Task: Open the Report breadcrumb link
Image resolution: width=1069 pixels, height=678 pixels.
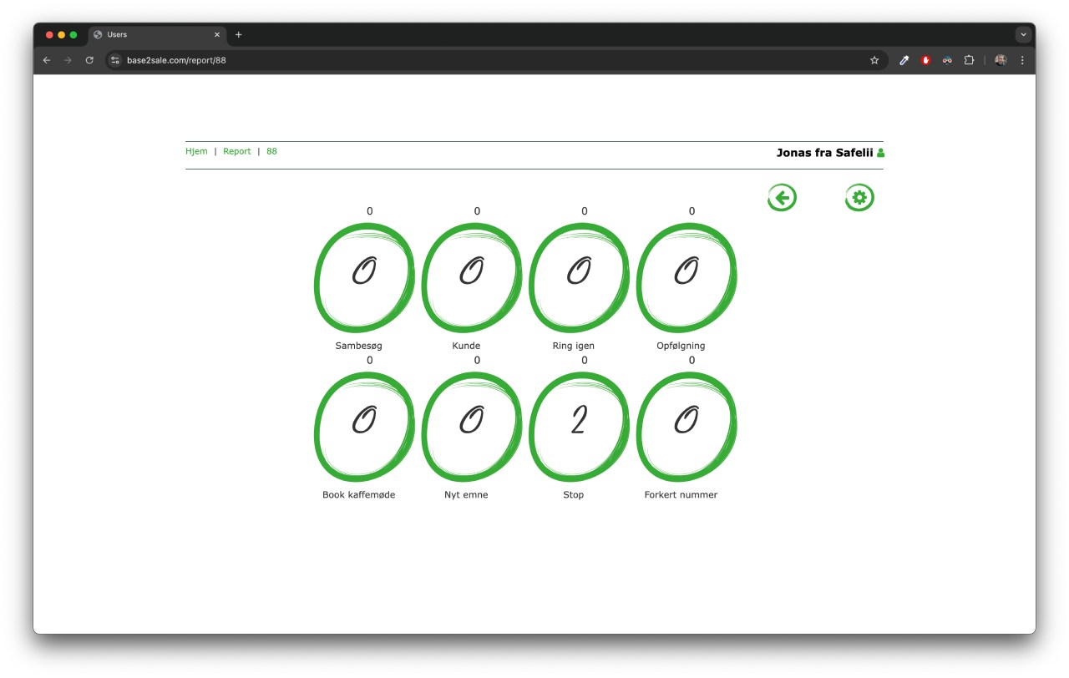Action: pyautogui.click(x=237, y=151)
